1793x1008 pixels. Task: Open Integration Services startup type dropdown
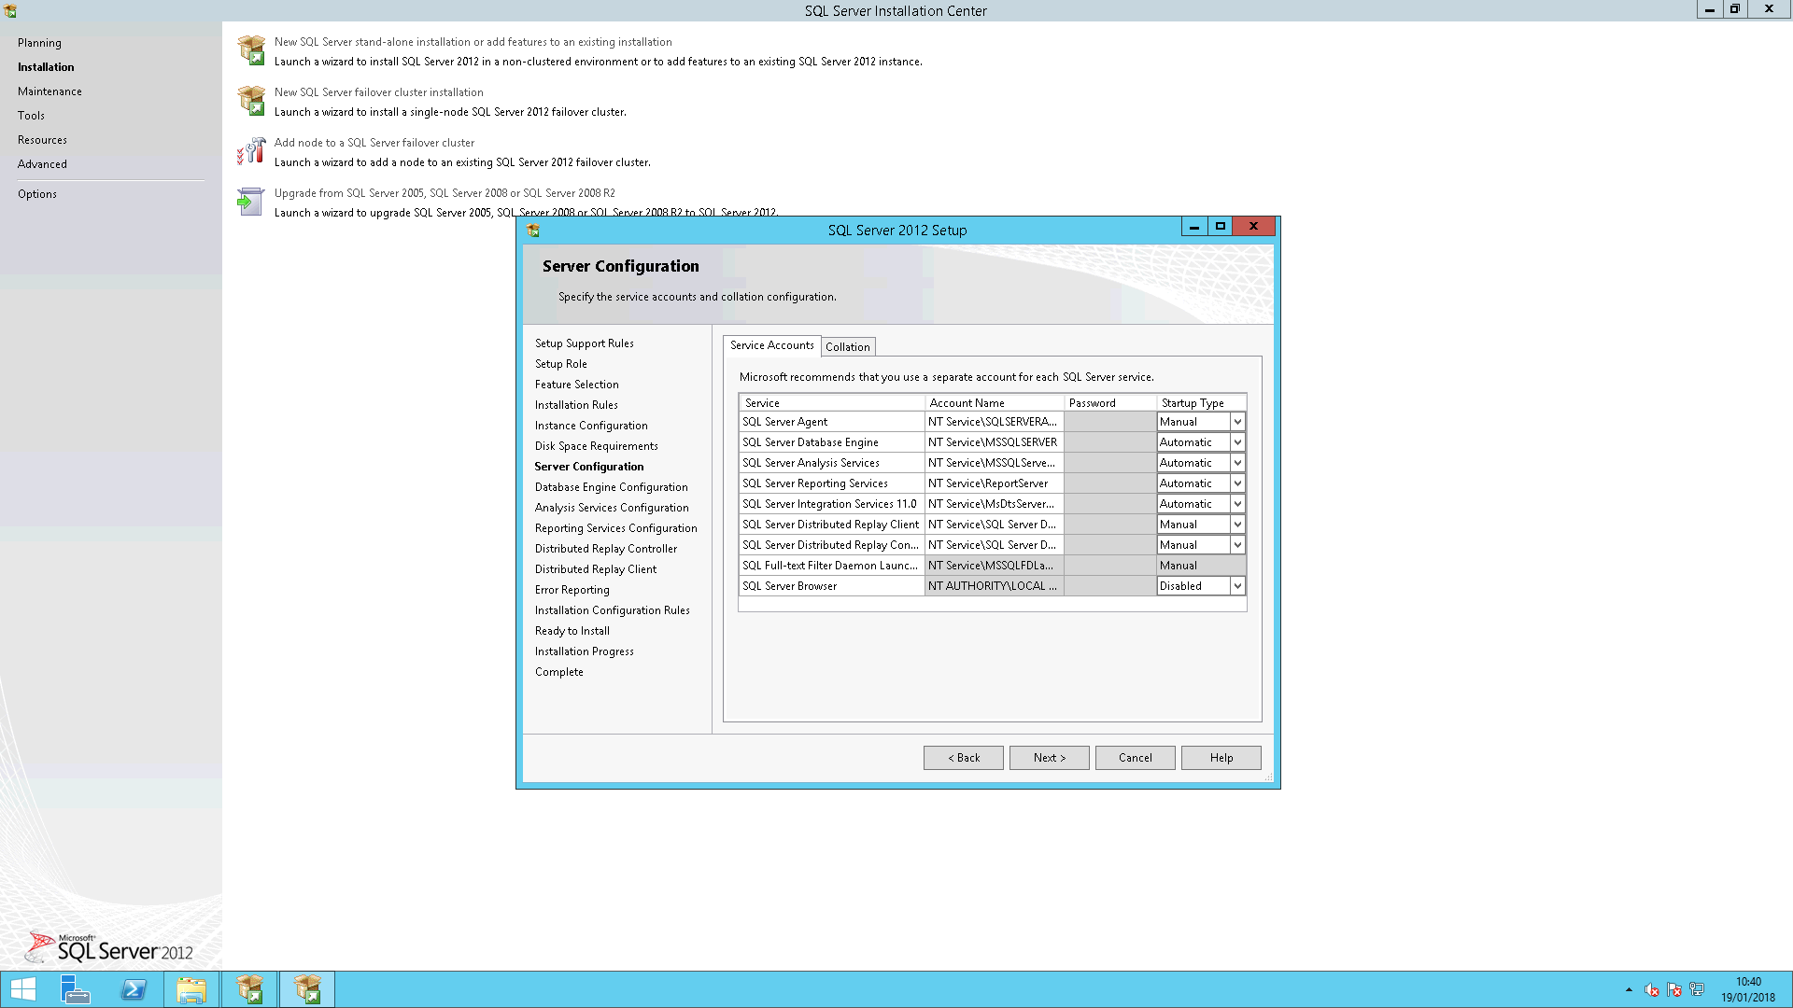[x=1237, y=504]
